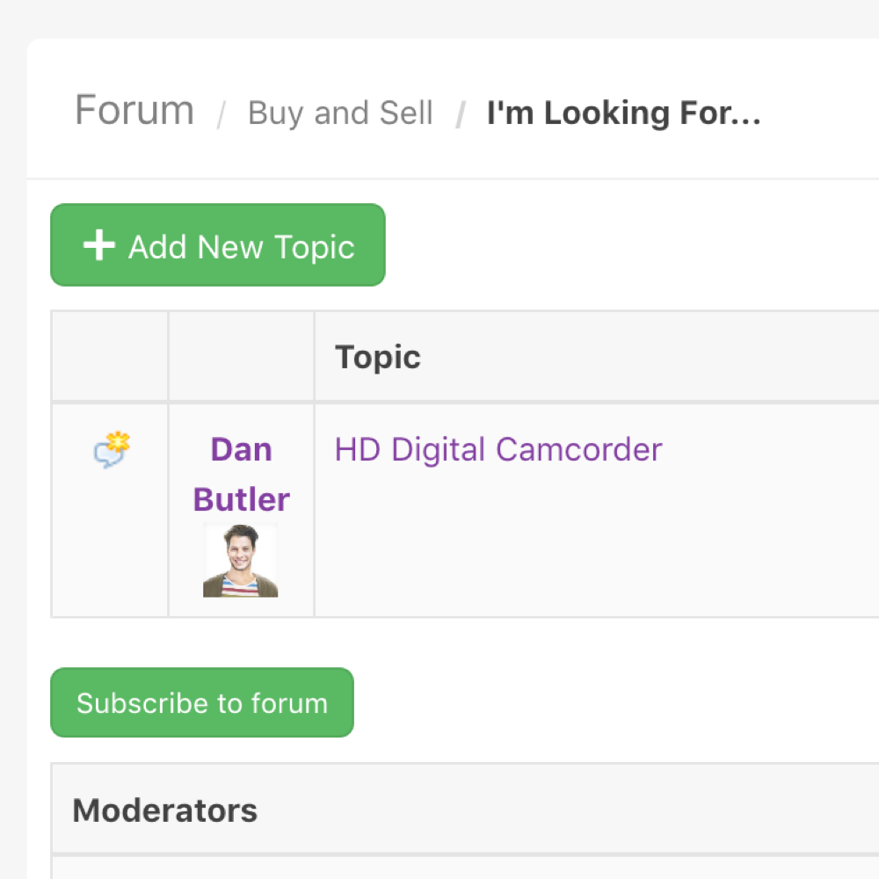This screenshot has width=879, height=879.
Task: Click Subscribe to forum button
Action: [202, 702]
